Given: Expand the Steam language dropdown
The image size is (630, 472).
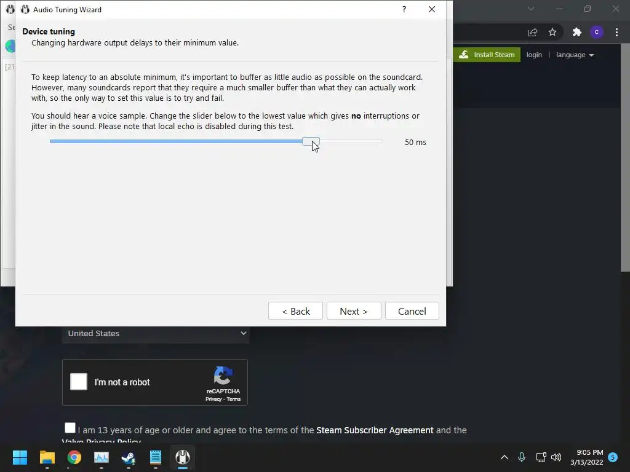Looking at the screenshot, I should point(575,55).
